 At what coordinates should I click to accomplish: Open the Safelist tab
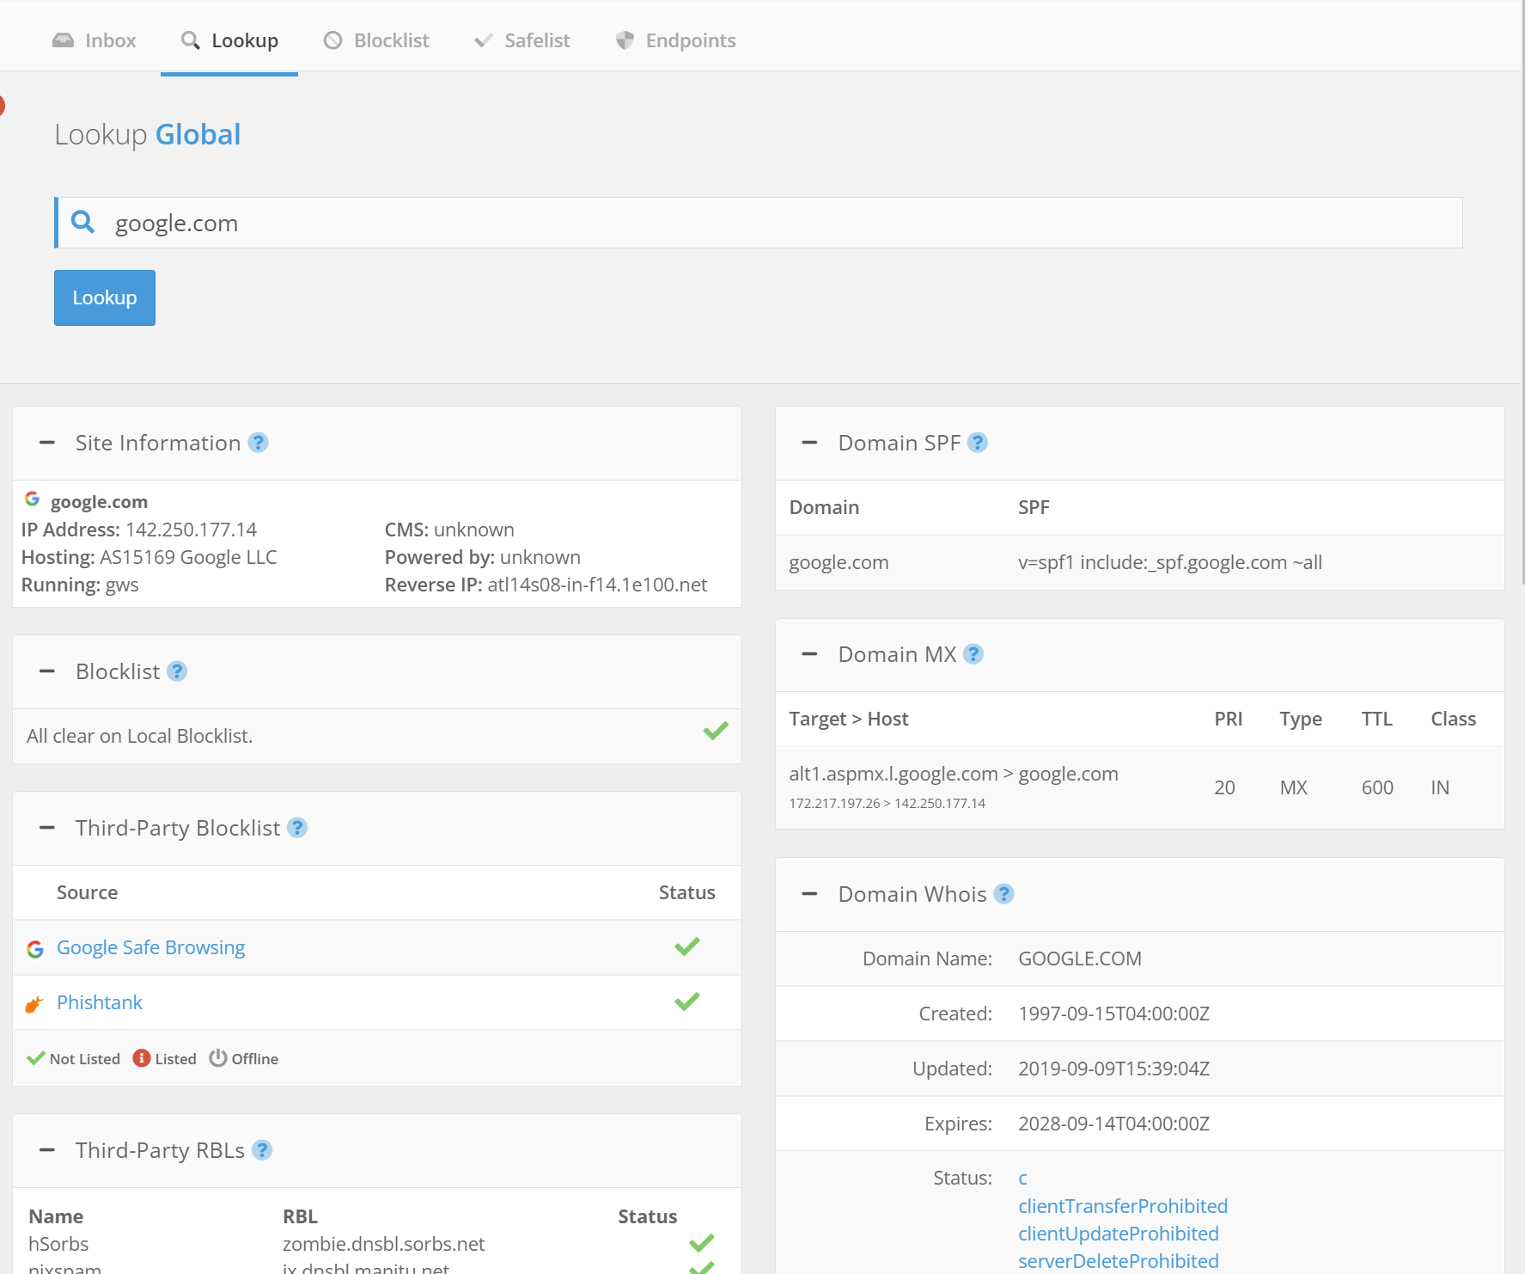point(522,40)
